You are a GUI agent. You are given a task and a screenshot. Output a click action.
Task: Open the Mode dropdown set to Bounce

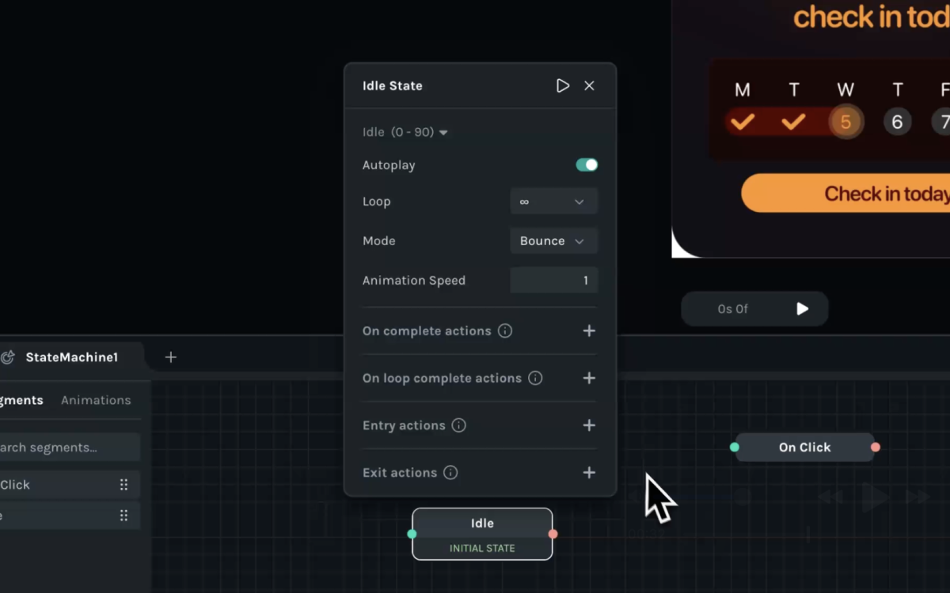point(553,241)
